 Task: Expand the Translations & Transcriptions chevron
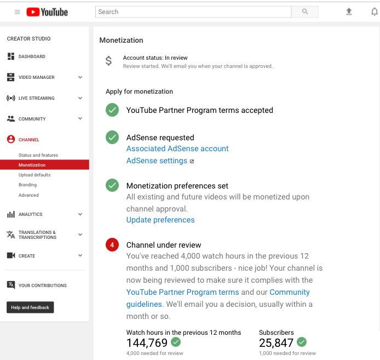click(80, 235)
